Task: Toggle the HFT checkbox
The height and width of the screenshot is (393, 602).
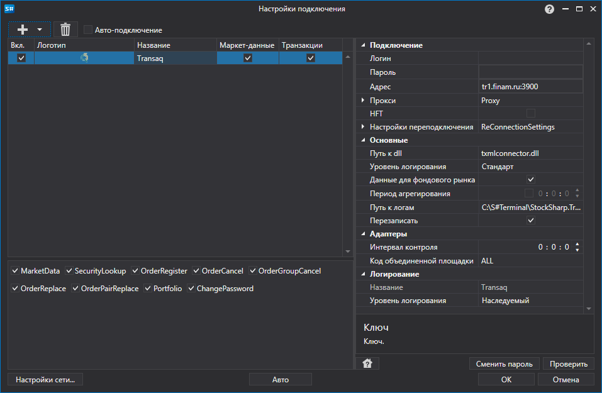Action: [x=530, y=113]
